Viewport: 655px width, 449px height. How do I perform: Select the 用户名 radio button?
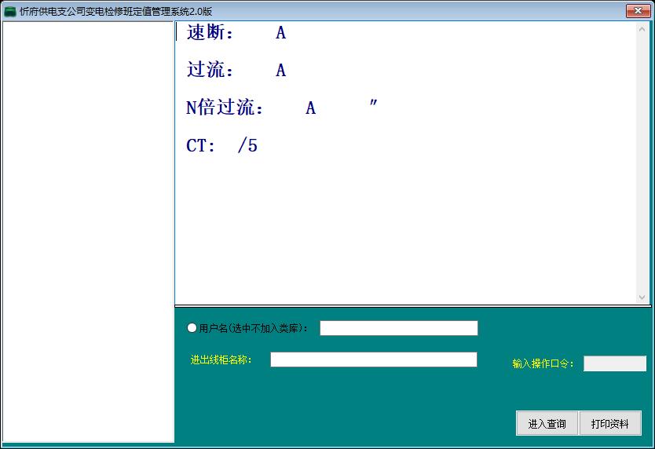pos(192,328)
